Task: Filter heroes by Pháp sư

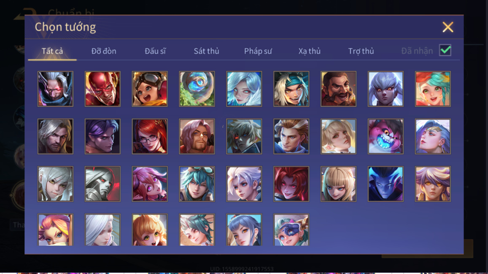Action: coord(258,51)
